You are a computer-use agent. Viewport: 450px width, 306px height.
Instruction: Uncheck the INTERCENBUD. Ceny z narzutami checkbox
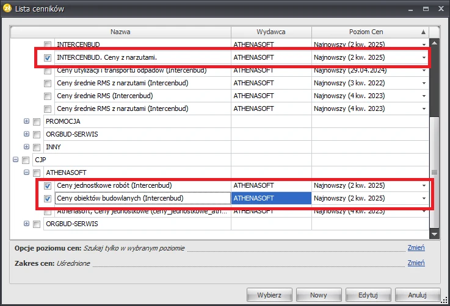pyautogui.click(x=48, y=57)
